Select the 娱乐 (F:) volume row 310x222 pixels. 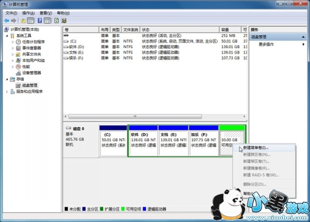[155, 58]
